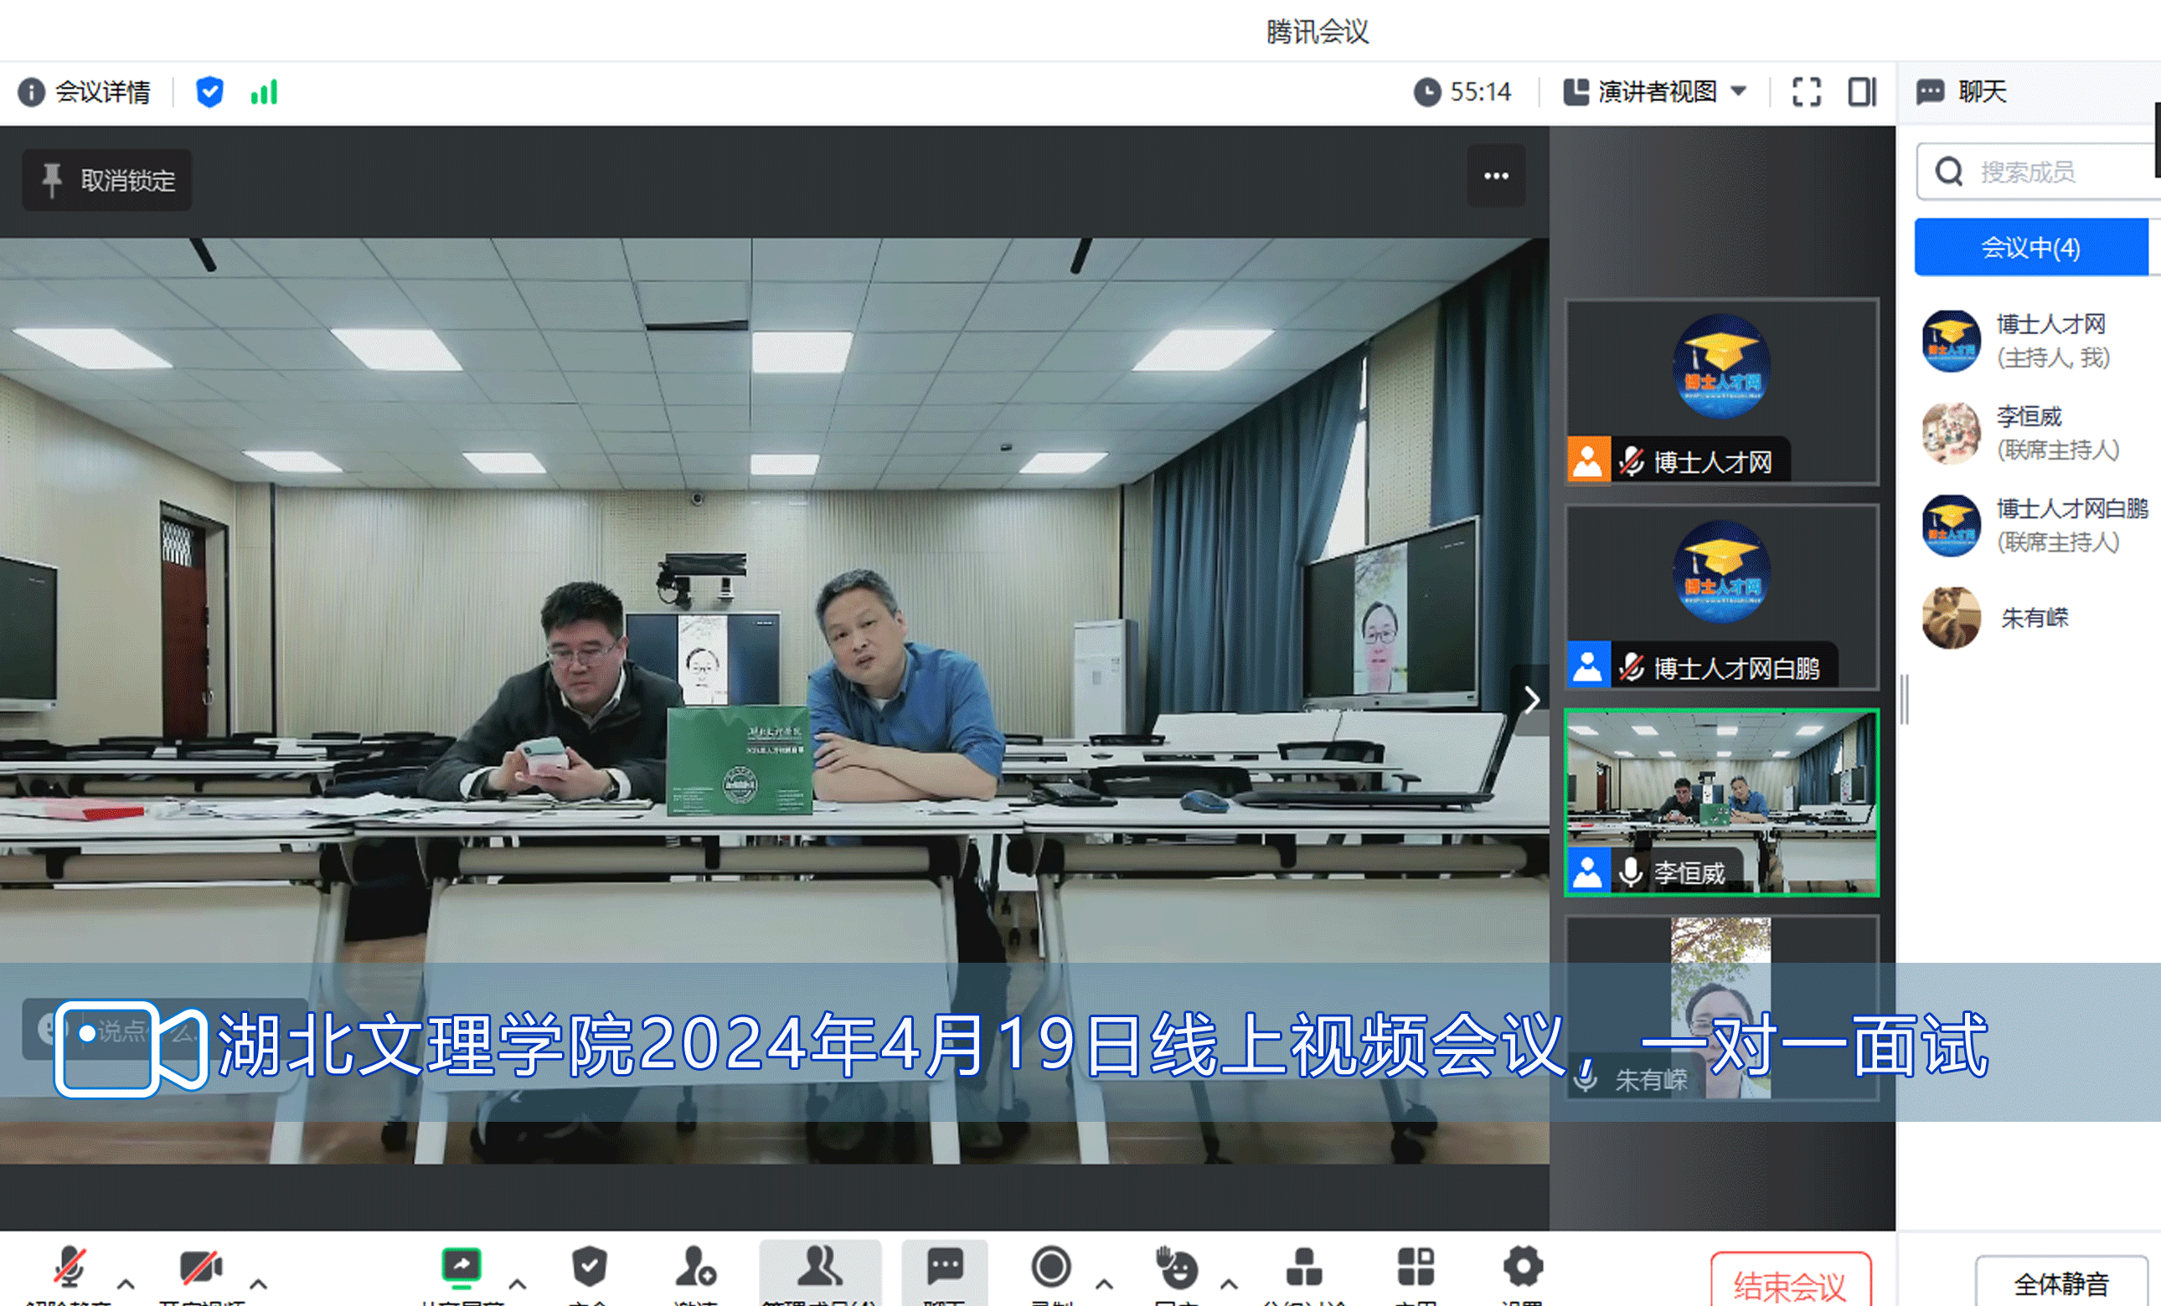Open the meeting details info icon
This screenshot has height=1306, width=2161.
point(31,92)
